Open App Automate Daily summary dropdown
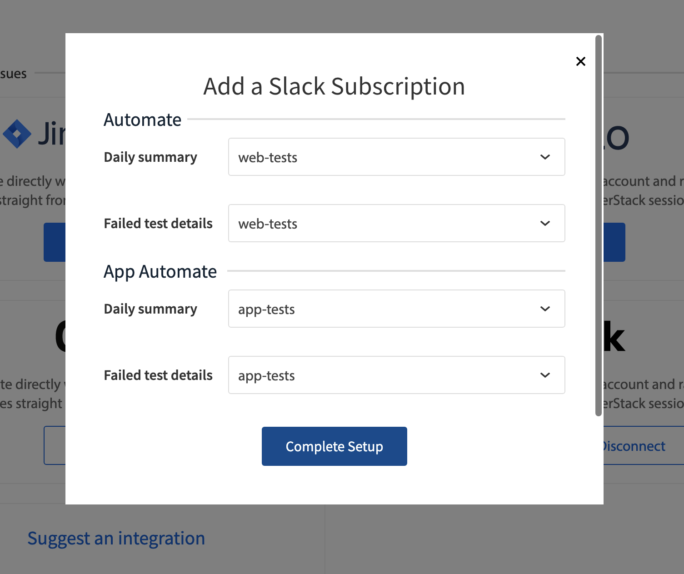Image resolution: width=684 pixels, height=574 pixels. click(396, 309)
